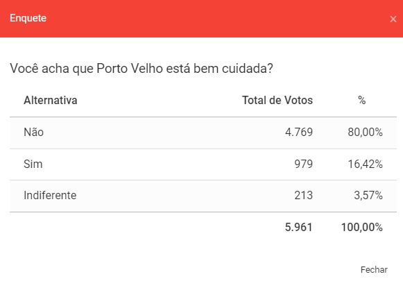Click the percent column header
403x288 pixels.
click(x=361, y=101)
